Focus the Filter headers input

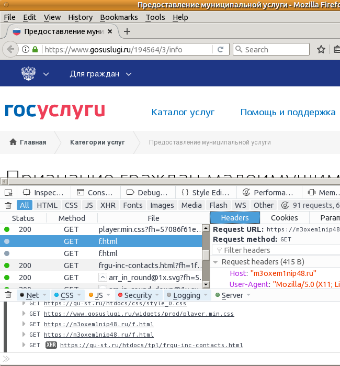point(276,250)
